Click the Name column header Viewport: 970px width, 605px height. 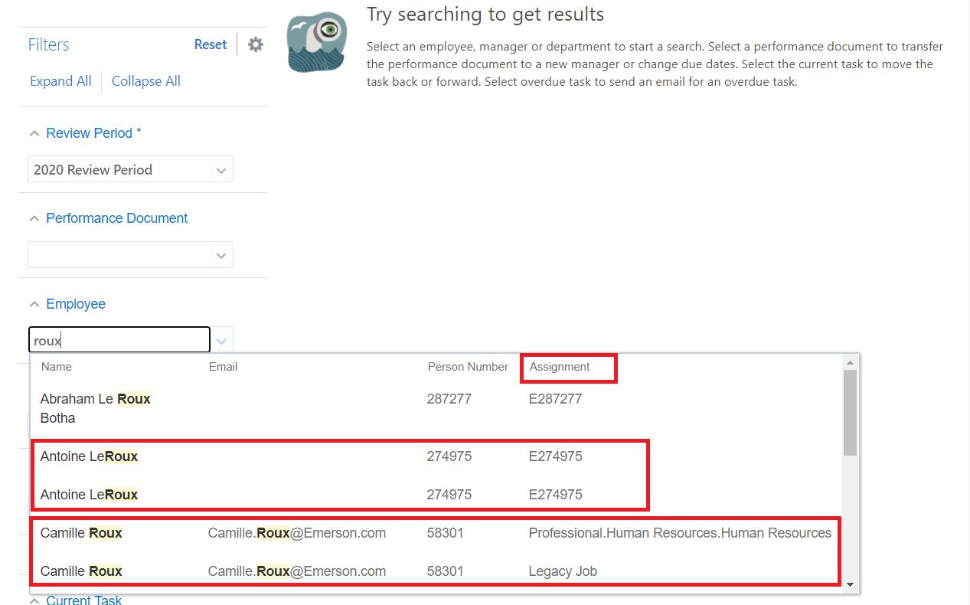[57, 367]
